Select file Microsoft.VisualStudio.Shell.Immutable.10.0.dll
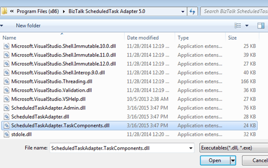This screenshot has height=168, width=268. pyautogui.click(x=64, y=46)
